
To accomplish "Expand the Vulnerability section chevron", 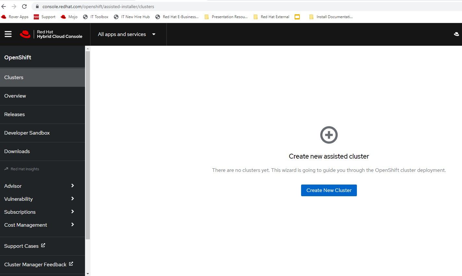I will [73, 198].
